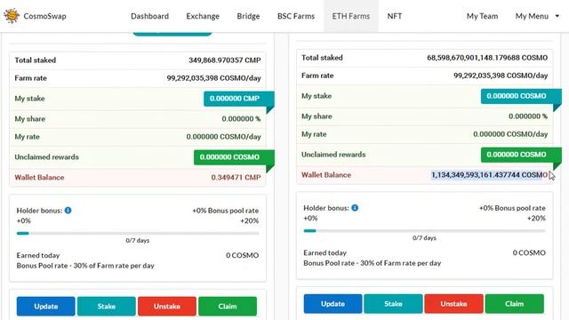Click Bonus Pool rate note in COSMO farm
Image resolution: width=569 pixels, height=320 pixels.
point(373,263)
